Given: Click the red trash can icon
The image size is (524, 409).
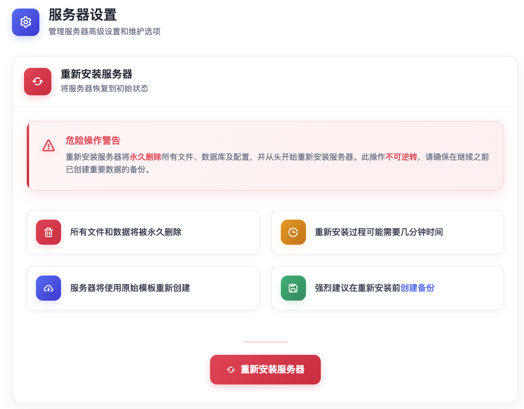Looking at the screenshot, I should (x=49, y=232).
